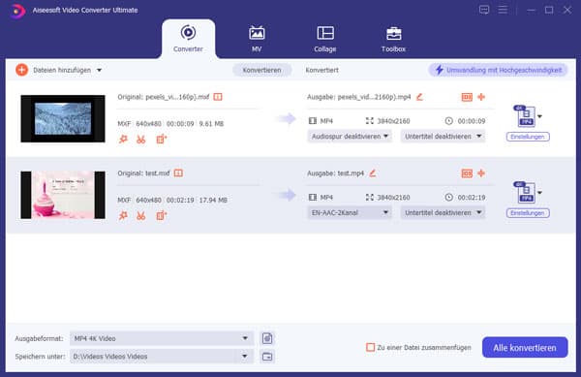Open cut scissors tool for test.mxf
The width and height of the screenshot is (581, 377).
tap(141, 216)
